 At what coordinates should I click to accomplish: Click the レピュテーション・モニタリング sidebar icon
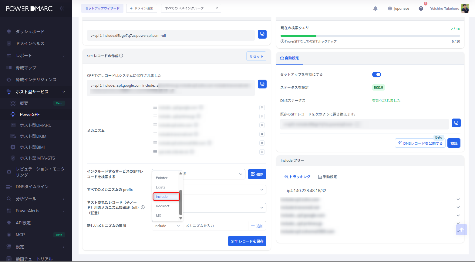pyautogui.click(x=9, y=172)
